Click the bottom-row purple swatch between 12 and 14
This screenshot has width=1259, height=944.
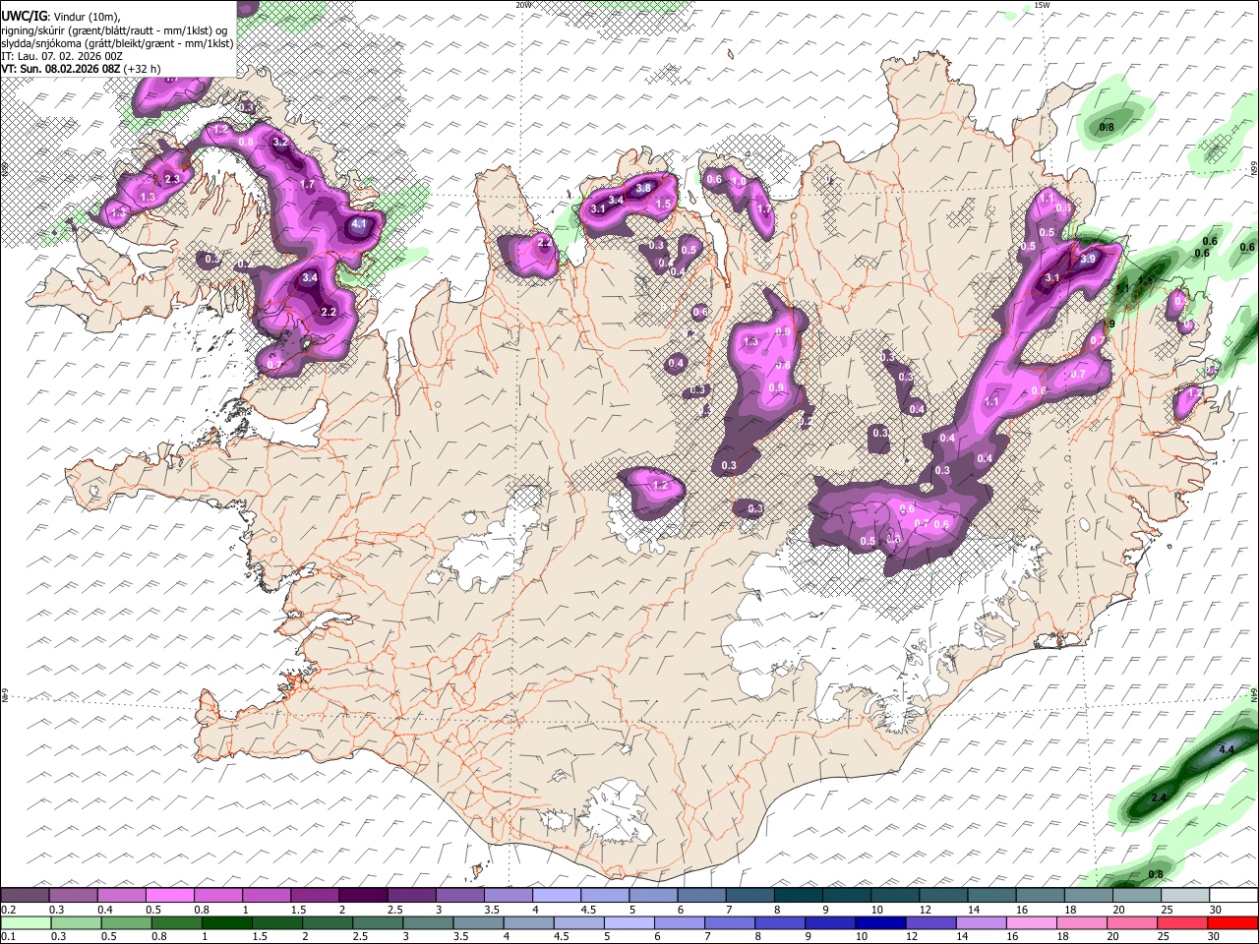[930, 922]
